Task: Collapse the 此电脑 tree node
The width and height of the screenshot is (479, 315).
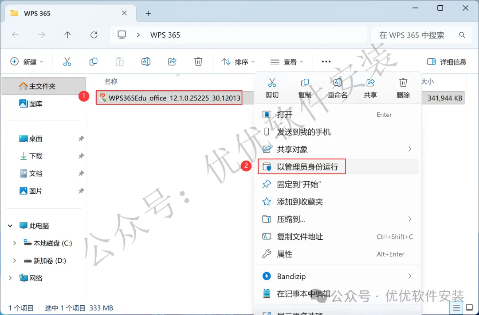Action: [x=10, y=226]
